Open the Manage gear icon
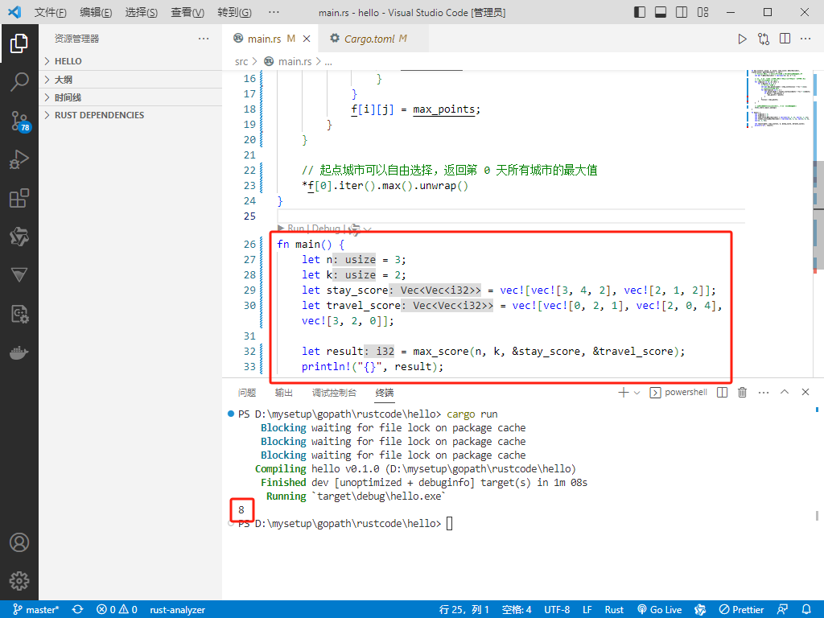The width and height of the screenshot is (824, 618). [x=19, y=581]
